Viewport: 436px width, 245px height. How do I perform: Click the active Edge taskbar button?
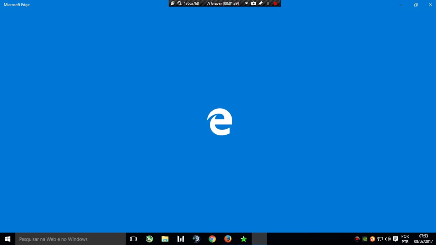[x=259, y=239]
